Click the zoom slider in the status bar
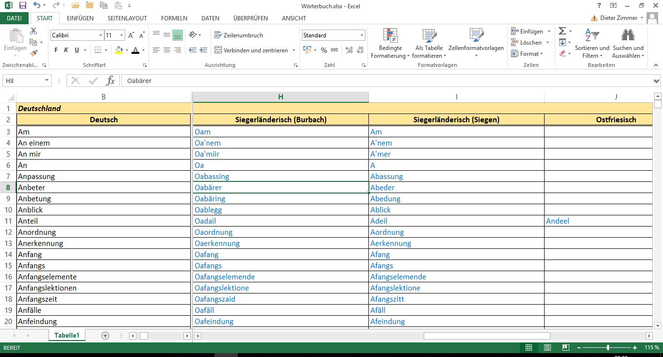The height and width of the screenshot is (357, 663). [x=608, y=348]
